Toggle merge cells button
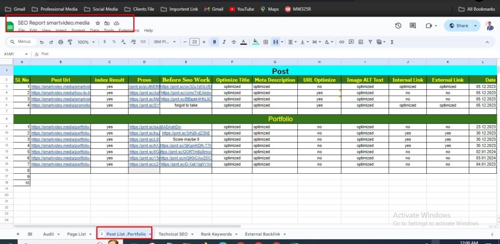This screenshot has height=244, width=500. click(x=275, y=42)
